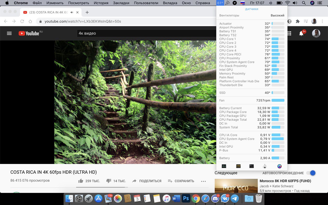This screenshot has width=328, height=205.
Task: Open the three-dot more actions menu
Action: pyautogui.click(x=203, y=181)
